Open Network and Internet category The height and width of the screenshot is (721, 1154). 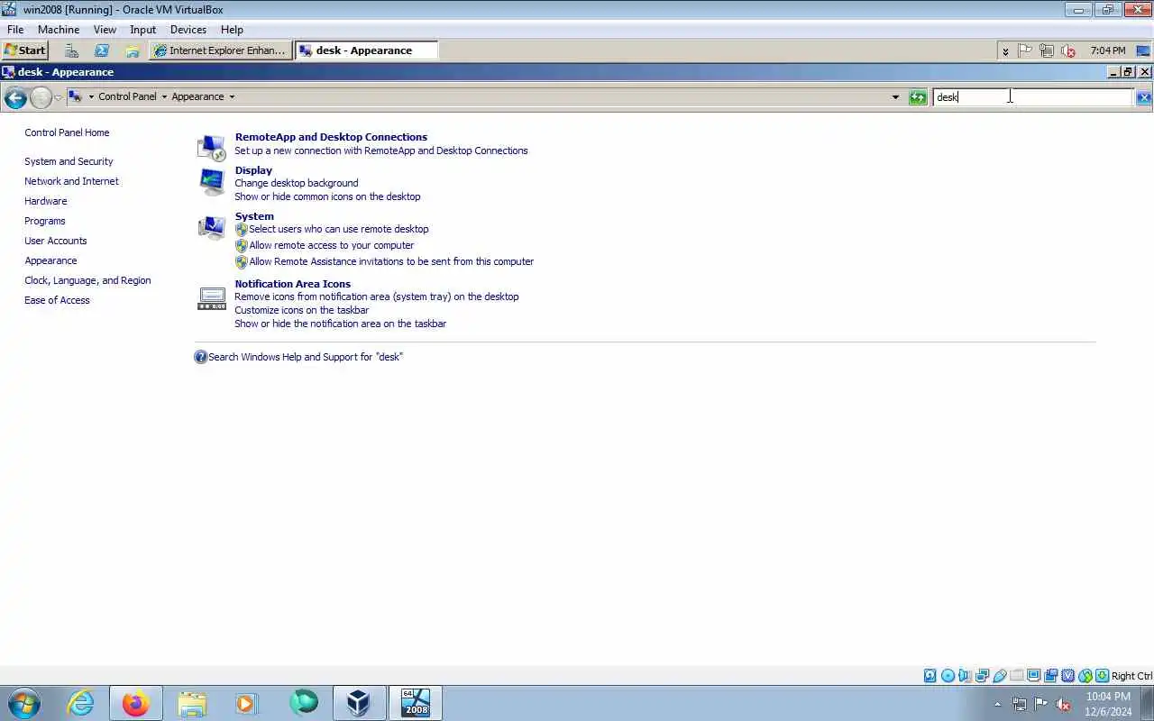point(71,181)
